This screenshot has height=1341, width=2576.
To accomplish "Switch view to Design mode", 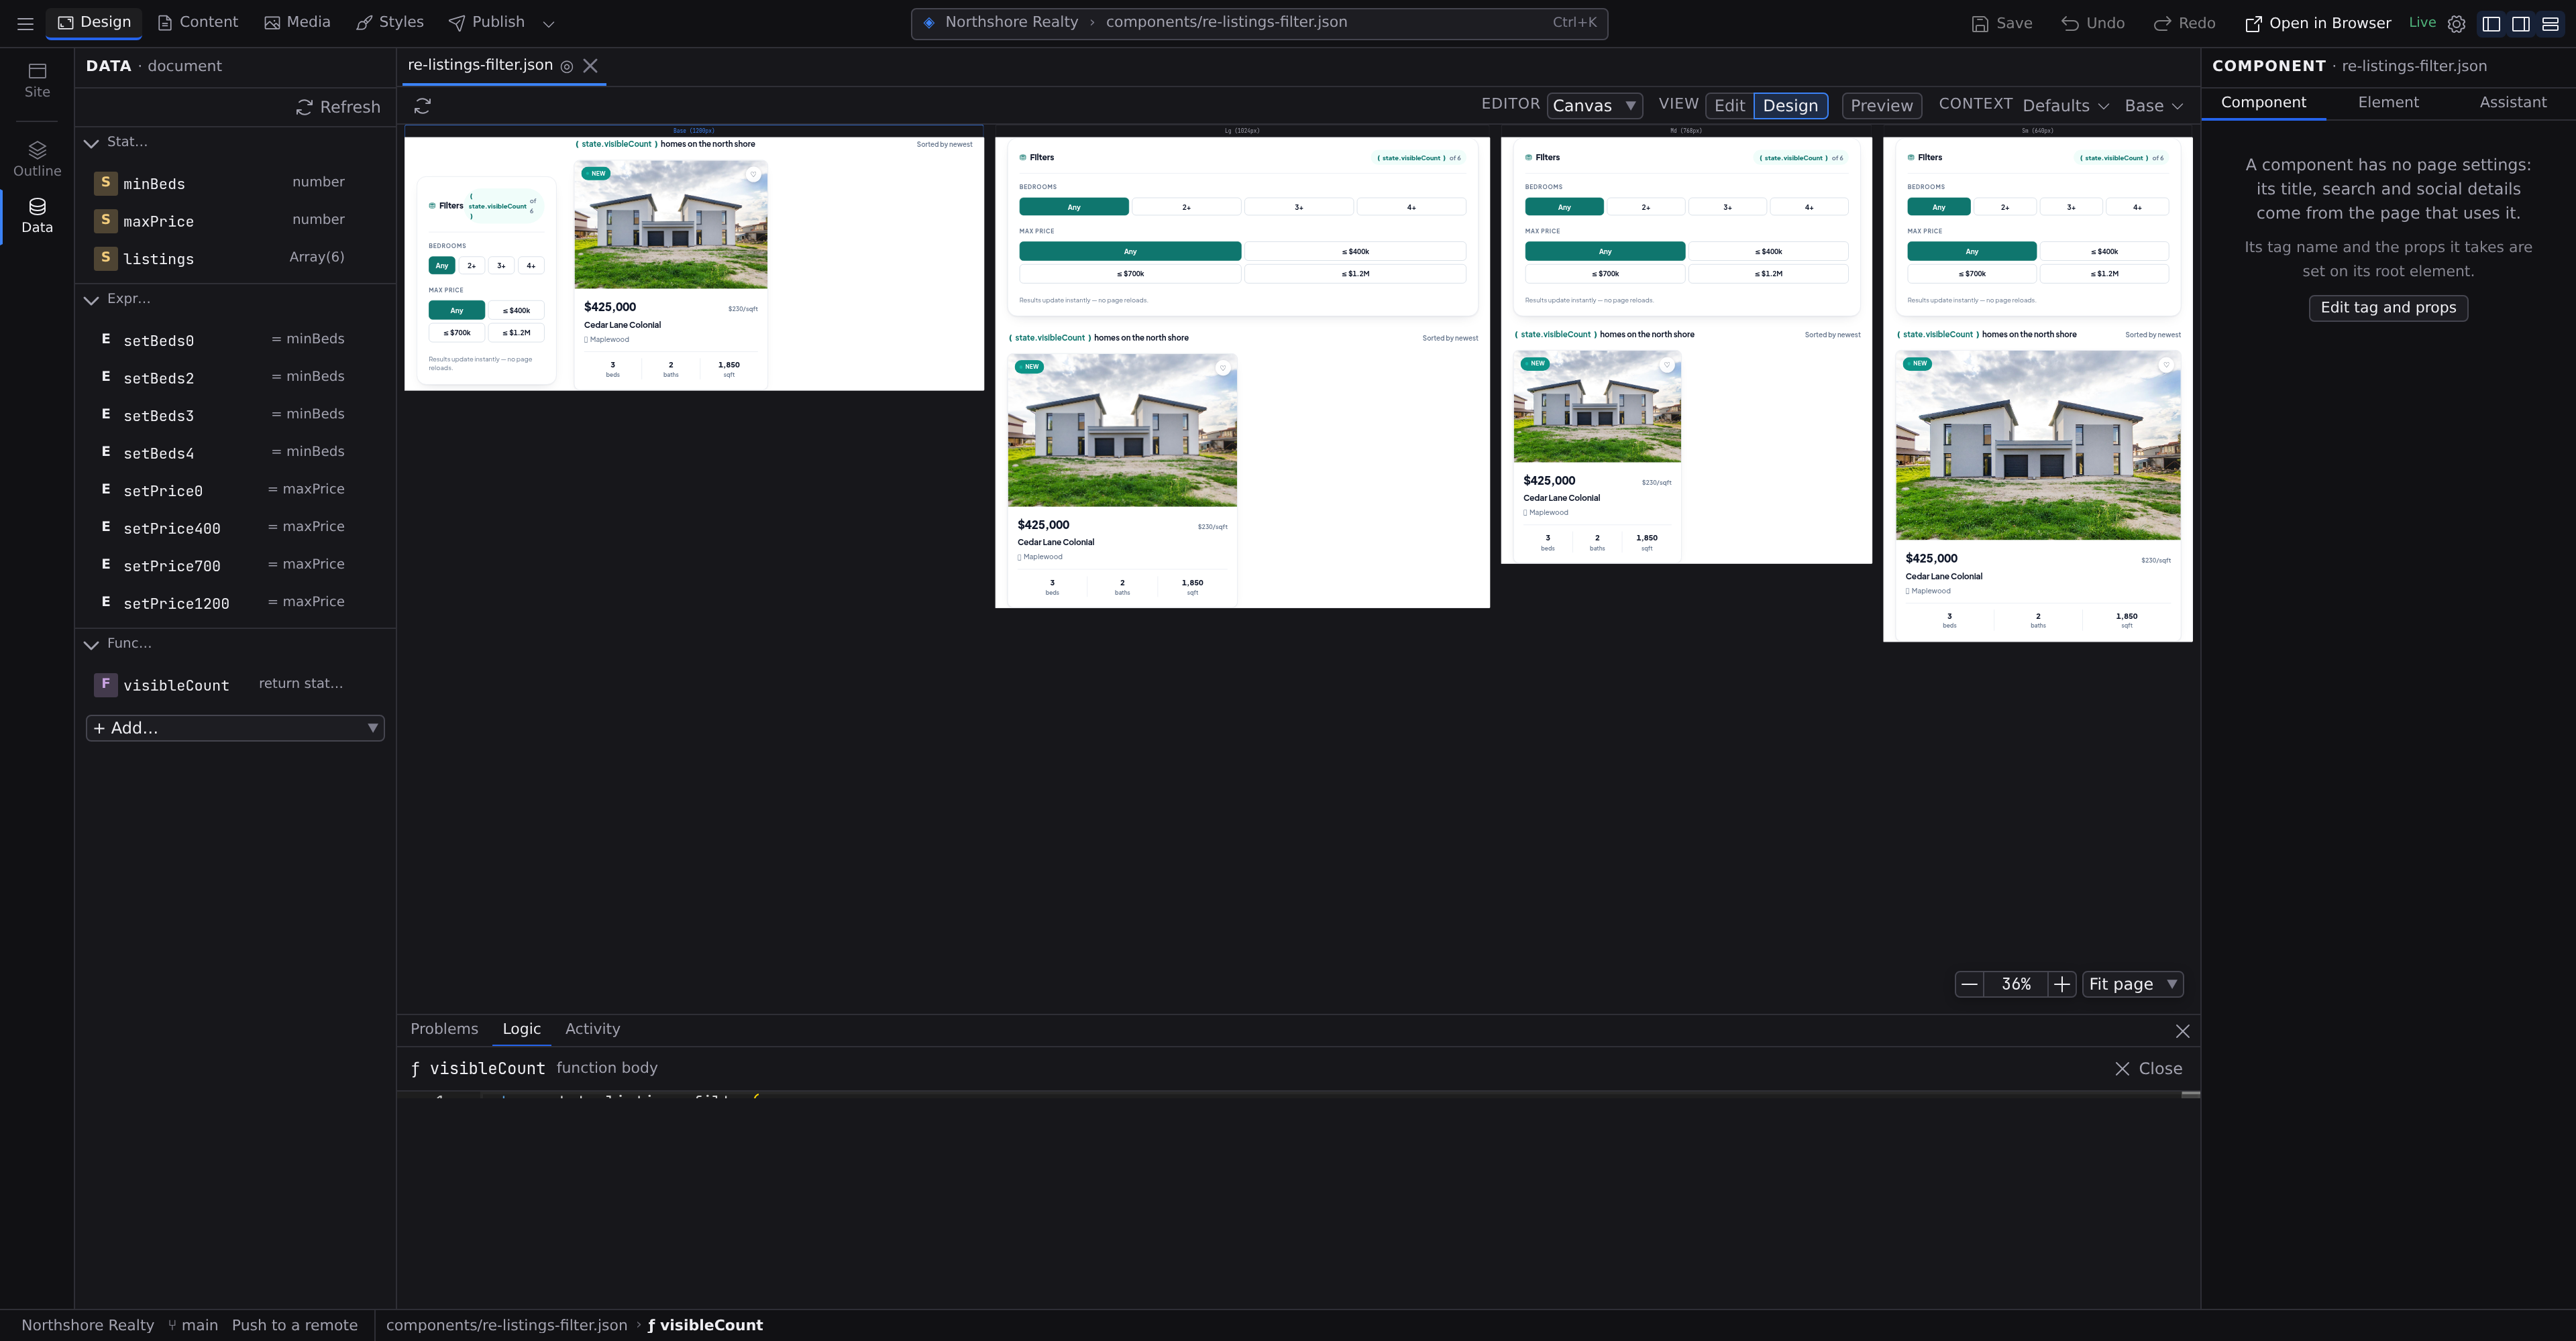I will coord(1790,106).
